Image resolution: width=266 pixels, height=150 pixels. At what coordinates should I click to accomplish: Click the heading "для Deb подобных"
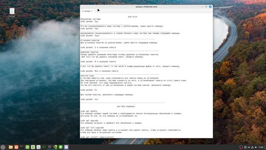[126, 107]
